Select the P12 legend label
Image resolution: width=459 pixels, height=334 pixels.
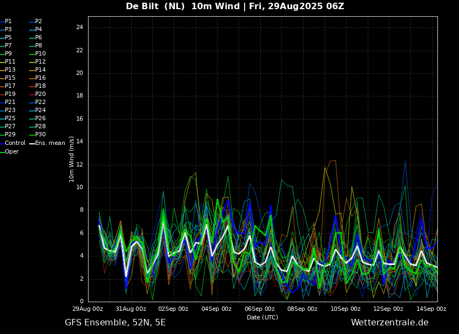(40, 61)
